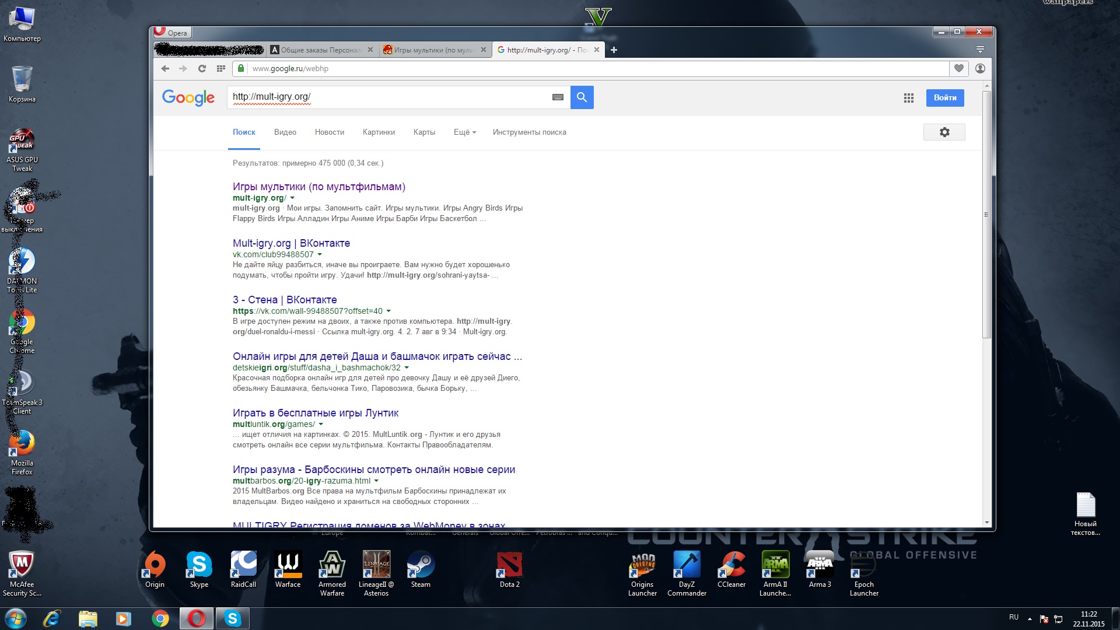
Task: Expand the Ещё search category dropdown
Action: click(465, 132)
